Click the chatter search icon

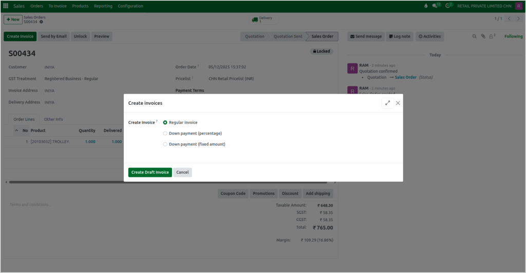(474, 37)
